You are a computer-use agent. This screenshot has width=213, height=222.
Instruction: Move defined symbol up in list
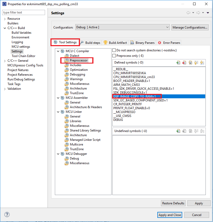196,63
